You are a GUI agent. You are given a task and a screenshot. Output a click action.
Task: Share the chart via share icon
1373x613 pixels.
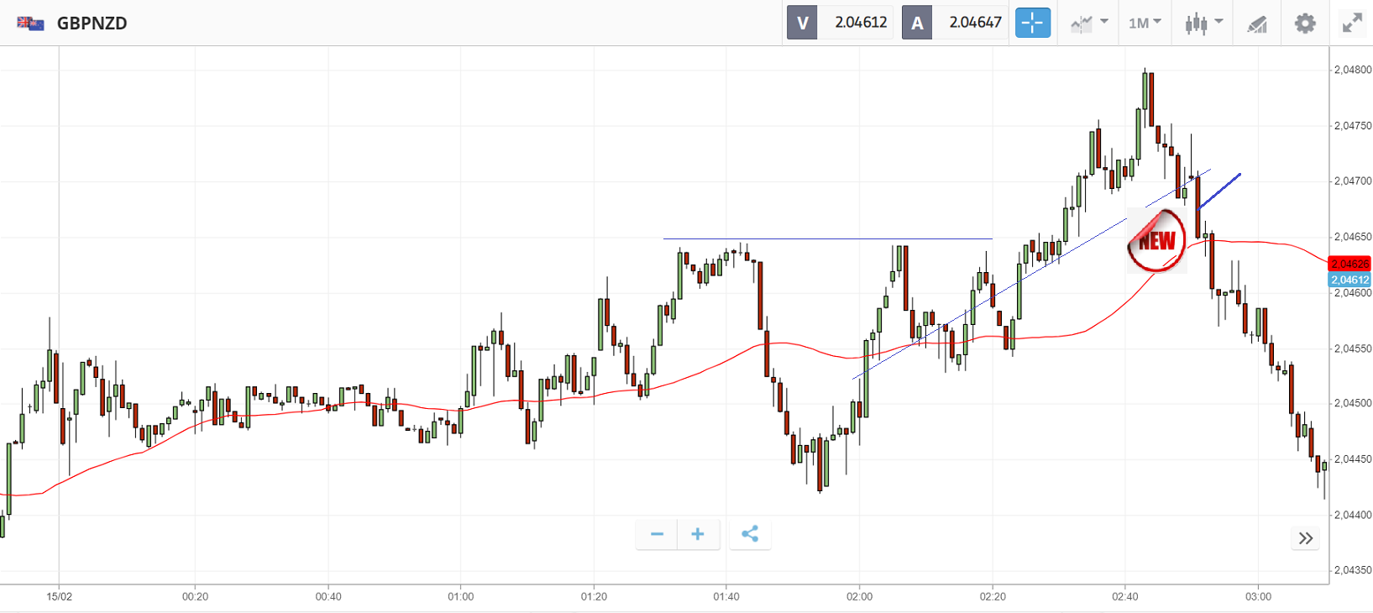click(x=750, y=534)
